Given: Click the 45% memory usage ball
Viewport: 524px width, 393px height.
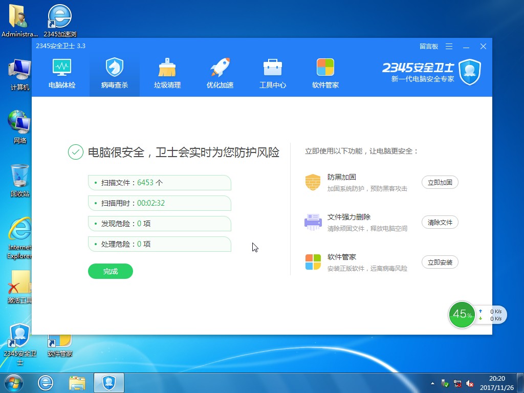Looking at the screenshot, I should tap(462, 315).
